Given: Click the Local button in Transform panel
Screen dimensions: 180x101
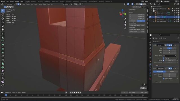Looking at the screenshot, I should pos(141,21).
